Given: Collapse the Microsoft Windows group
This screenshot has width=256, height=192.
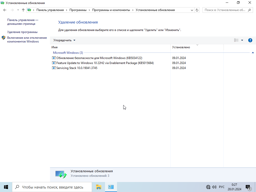Looking at the screenshot, I should click(x=253, y=53).
